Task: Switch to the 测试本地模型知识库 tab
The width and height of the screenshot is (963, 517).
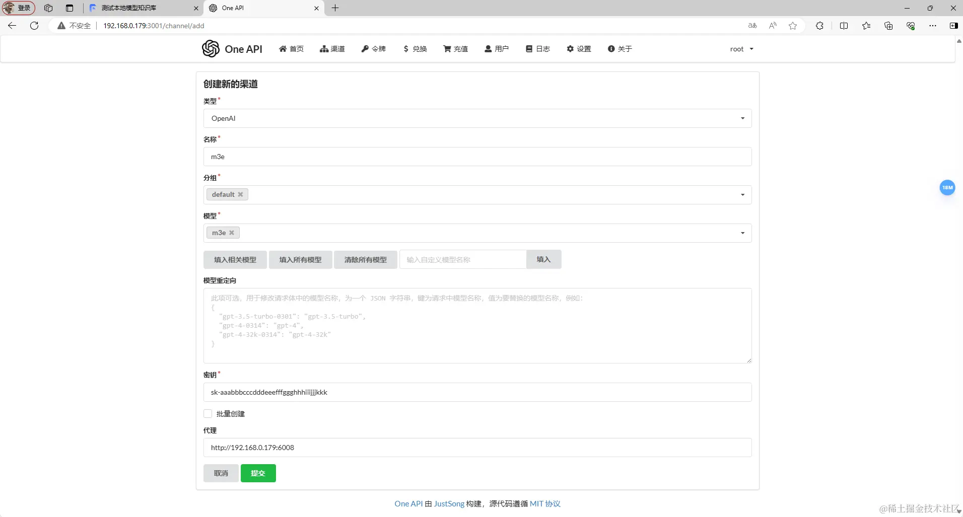Action: click(144, 8)
